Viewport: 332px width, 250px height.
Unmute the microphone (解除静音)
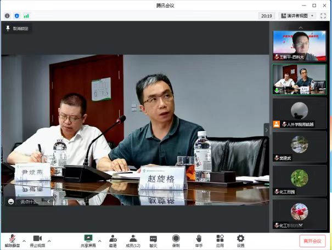(x=11, y=240)
